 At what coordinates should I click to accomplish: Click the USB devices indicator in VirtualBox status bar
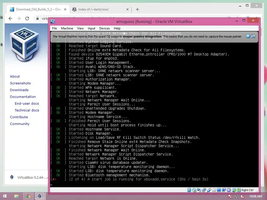pos(209,190)
